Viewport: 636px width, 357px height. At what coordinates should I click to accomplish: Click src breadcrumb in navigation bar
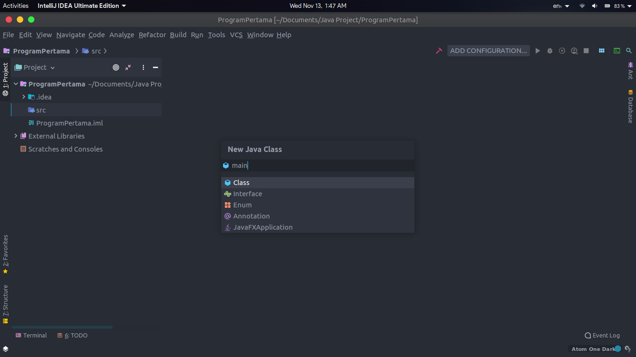92,51
